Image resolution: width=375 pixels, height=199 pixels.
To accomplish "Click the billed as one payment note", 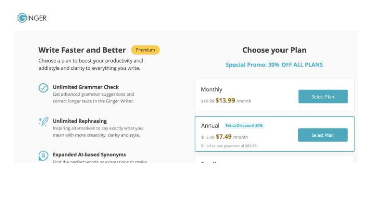I will coord(228,146).
